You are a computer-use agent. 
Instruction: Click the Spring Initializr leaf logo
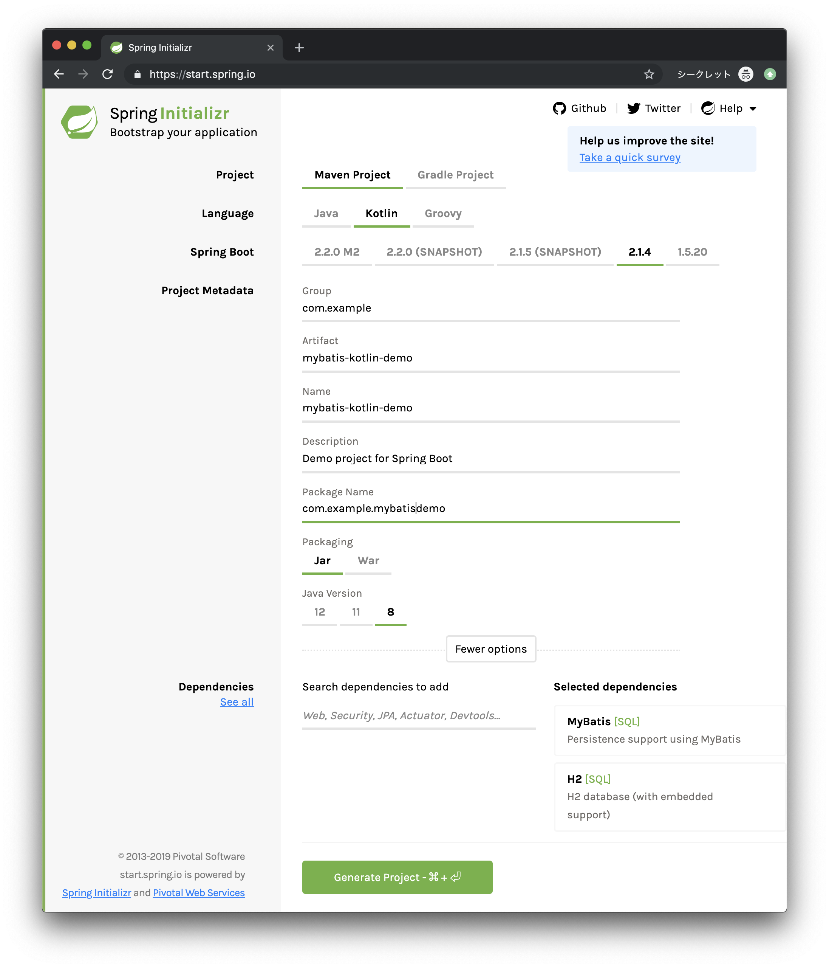pyautogui.click(x=79, y=121)
